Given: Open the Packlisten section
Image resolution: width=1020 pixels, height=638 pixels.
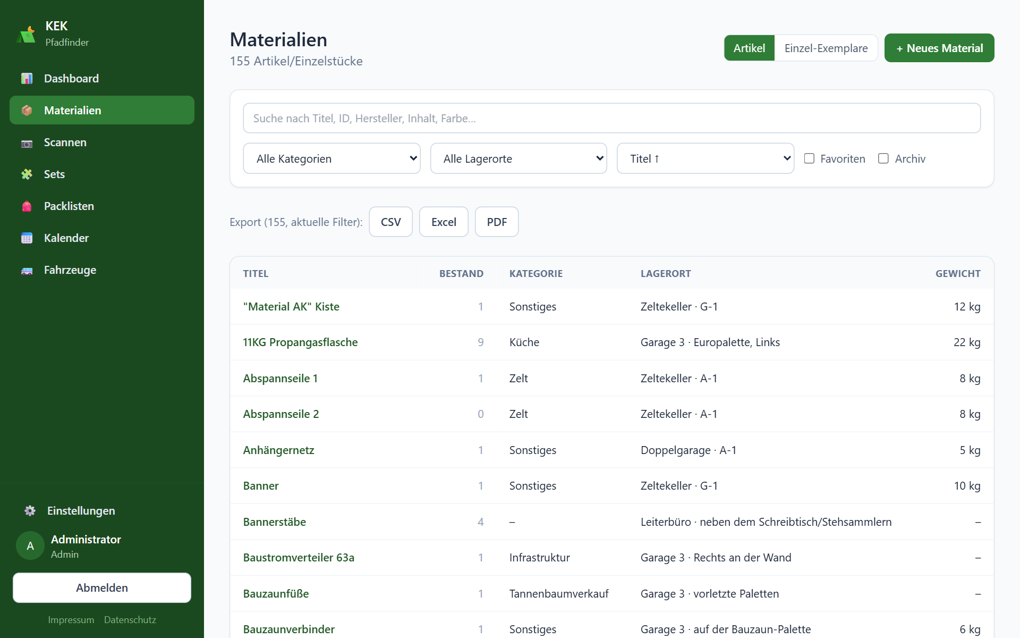Looking at the screenshot, I should coord(102,206).
